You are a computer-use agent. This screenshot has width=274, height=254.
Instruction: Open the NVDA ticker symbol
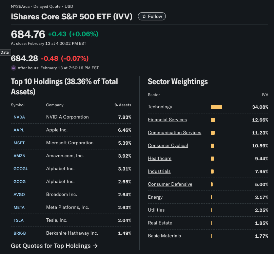19,117
